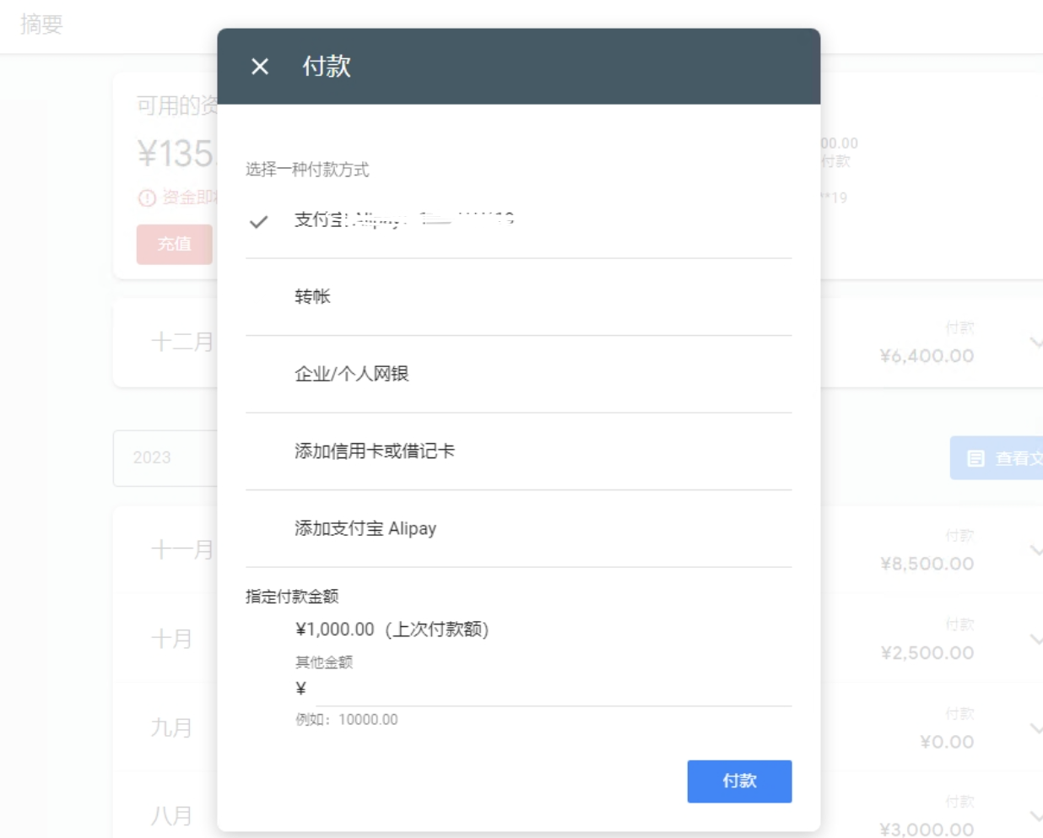Viewport: 1043px width, 838px height.
Task: Choose 企业/个人网银 payment option
Action: tap(518, 374)
